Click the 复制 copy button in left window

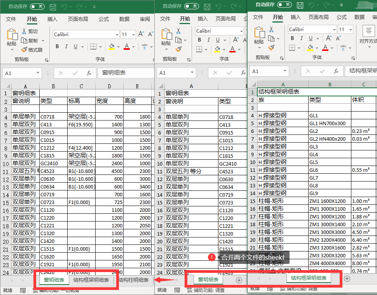[x=30, y=40]
